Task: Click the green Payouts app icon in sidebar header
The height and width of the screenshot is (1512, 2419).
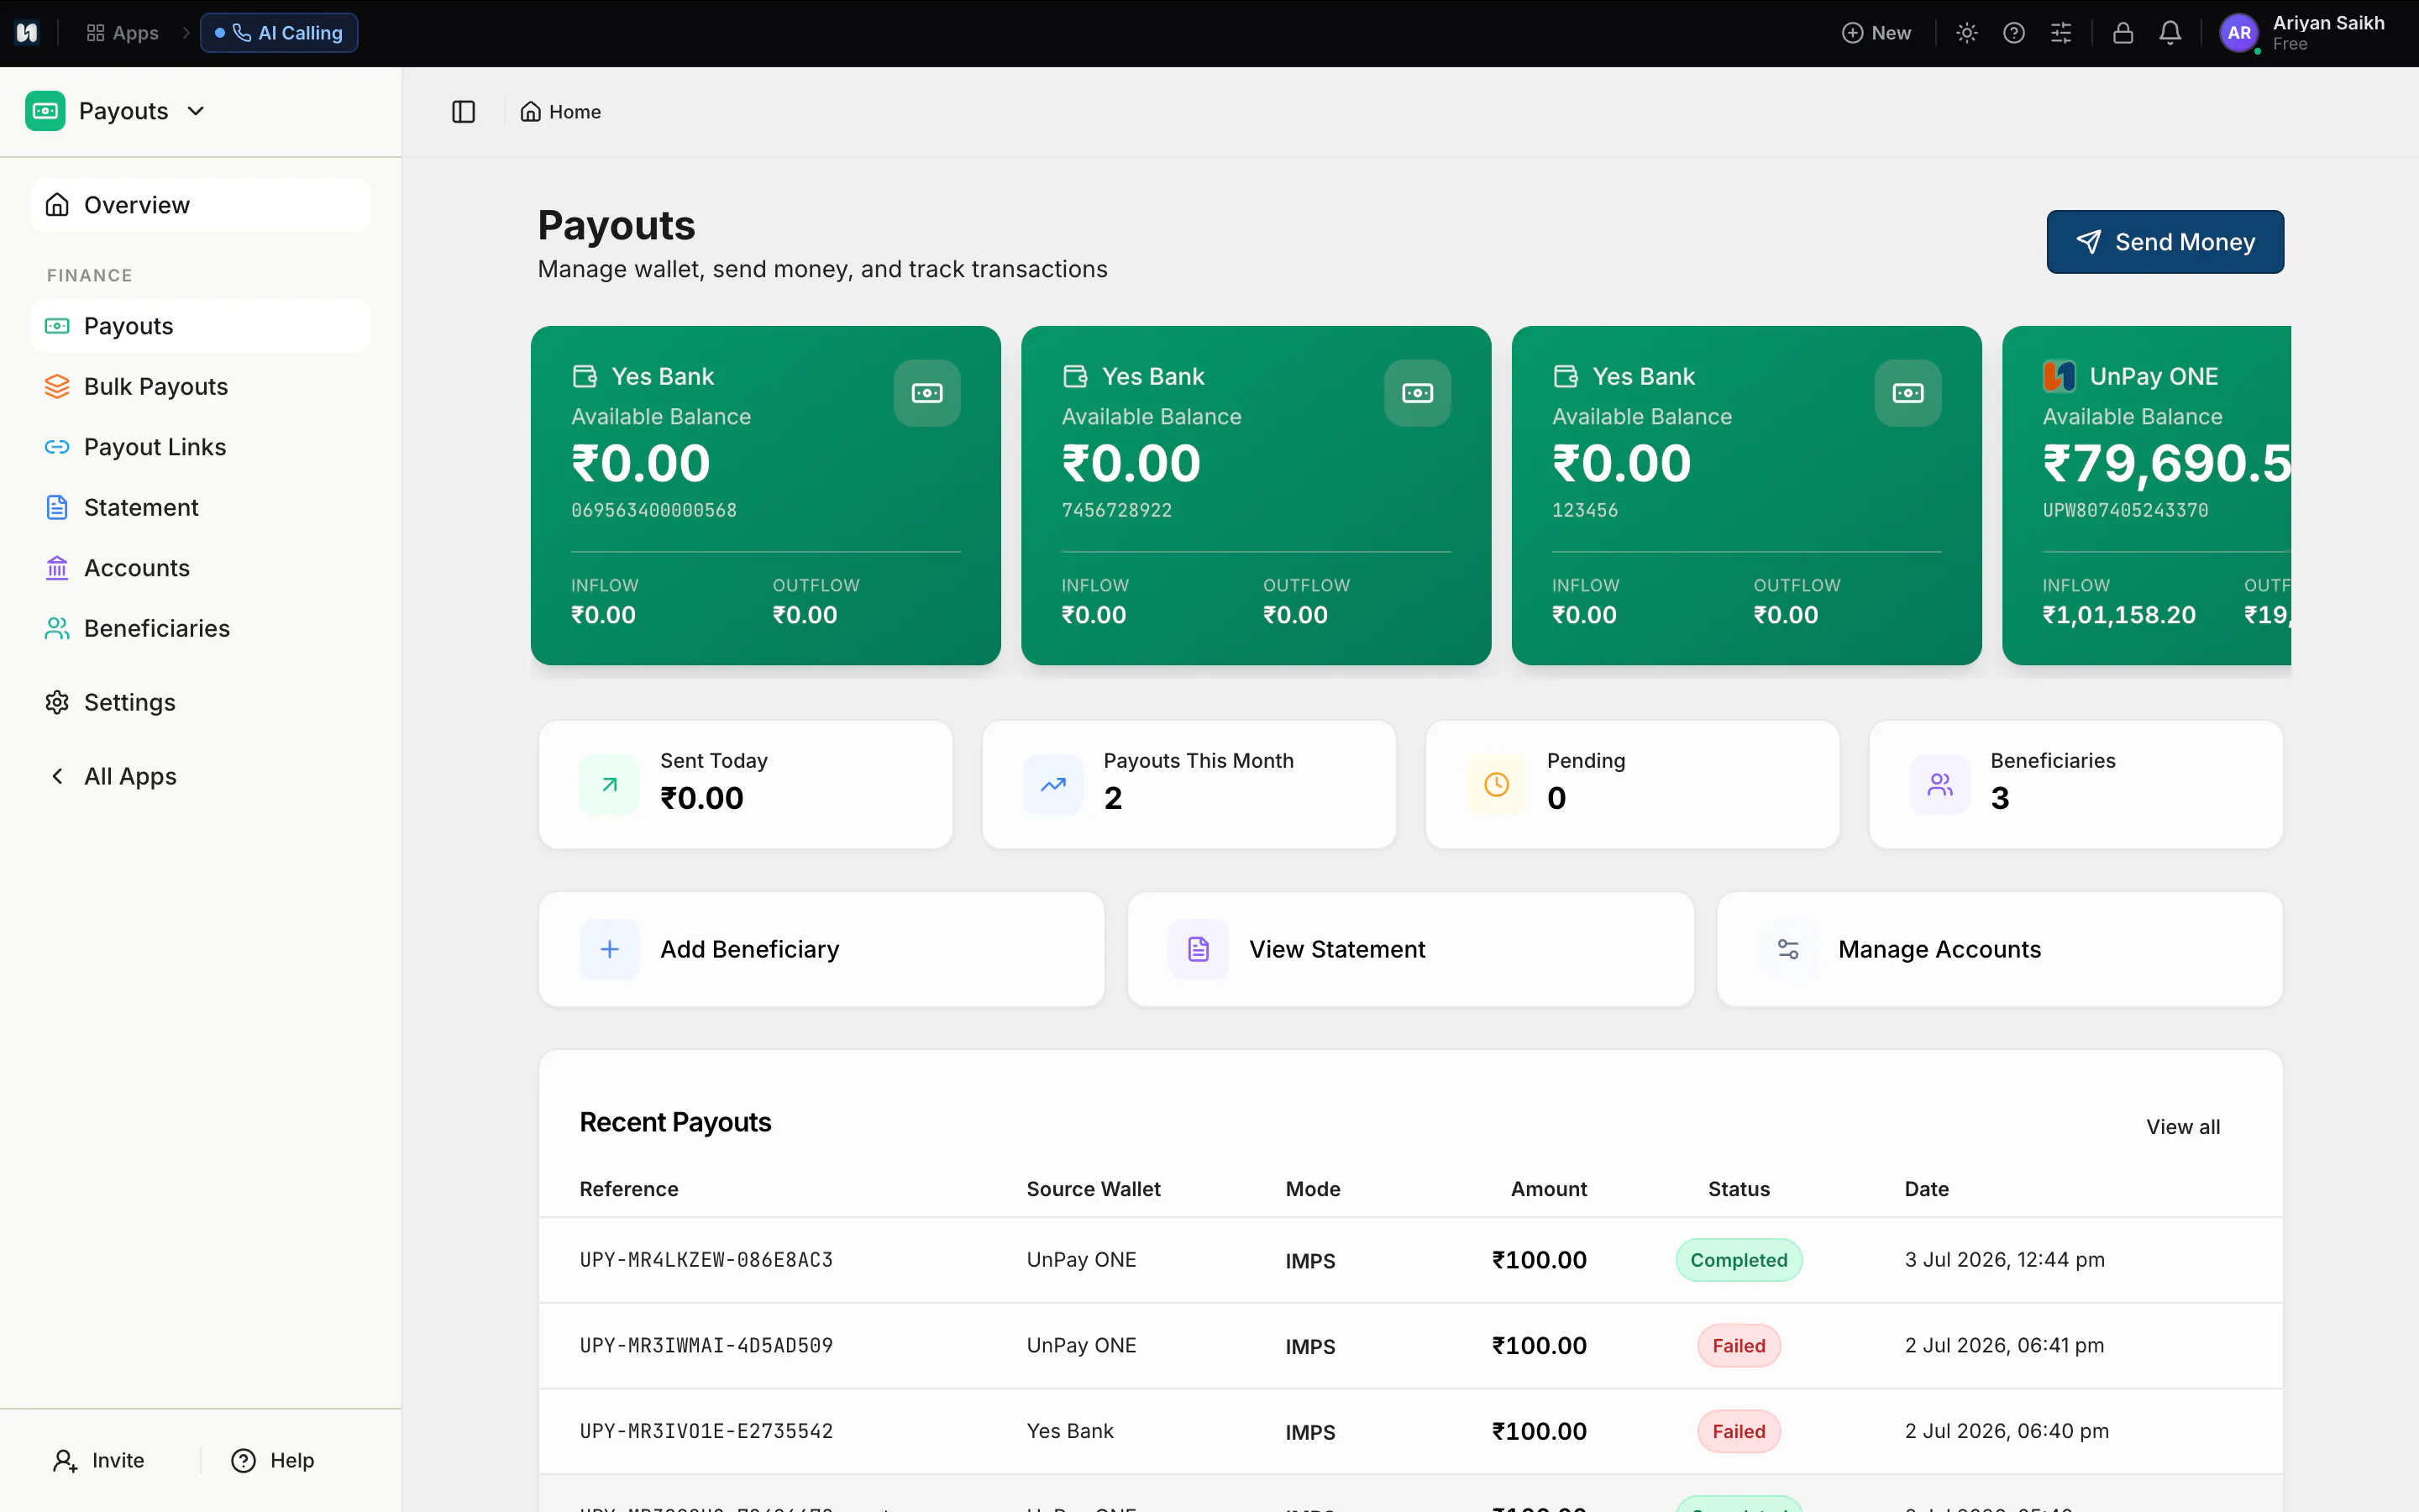Action: click(45, 111)
